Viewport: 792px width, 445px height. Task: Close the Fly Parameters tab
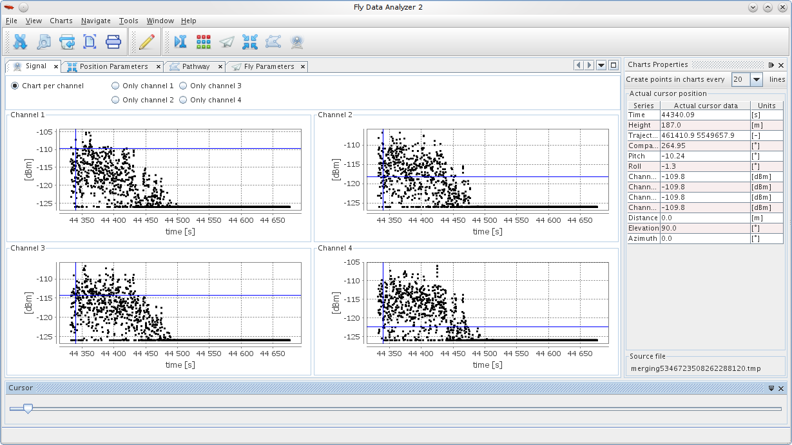pos(302,67)
